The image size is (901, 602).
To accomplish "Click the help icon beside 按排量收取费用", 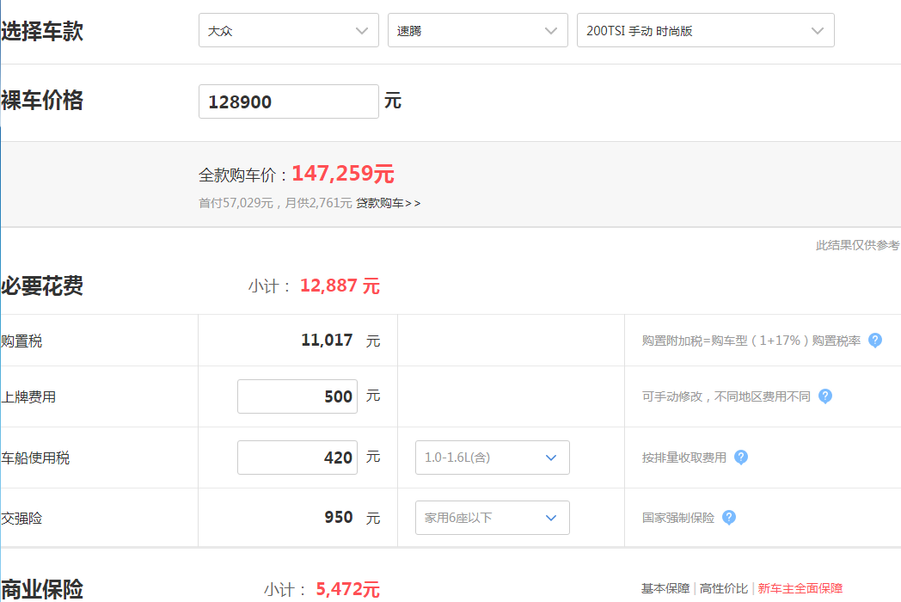I will (x=741, y=458).
